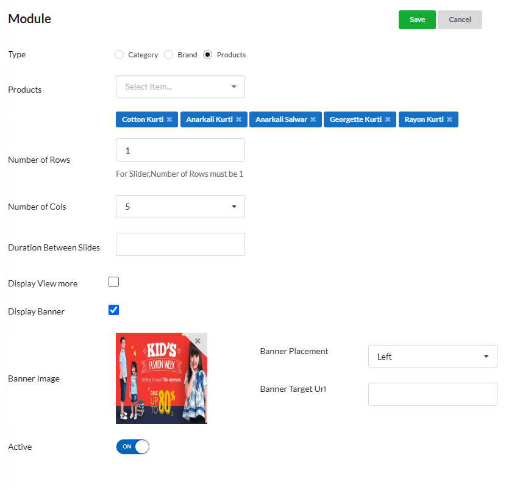
Task: Focus the Number of Rows input field
Action: tap(180, 150)
